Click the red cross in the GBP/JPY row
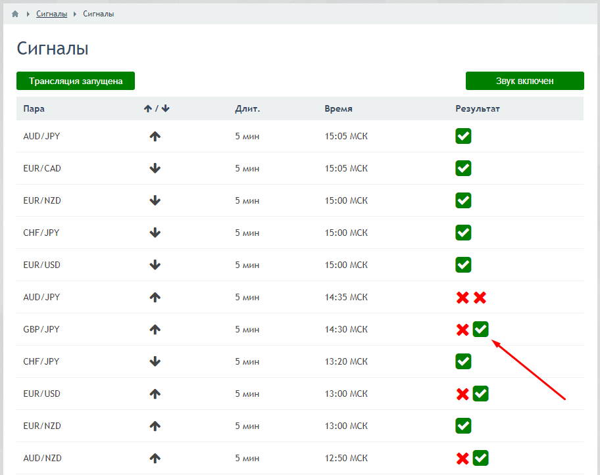Image resolution: width=600 pixels, height=475 pixels. (463, 329)
